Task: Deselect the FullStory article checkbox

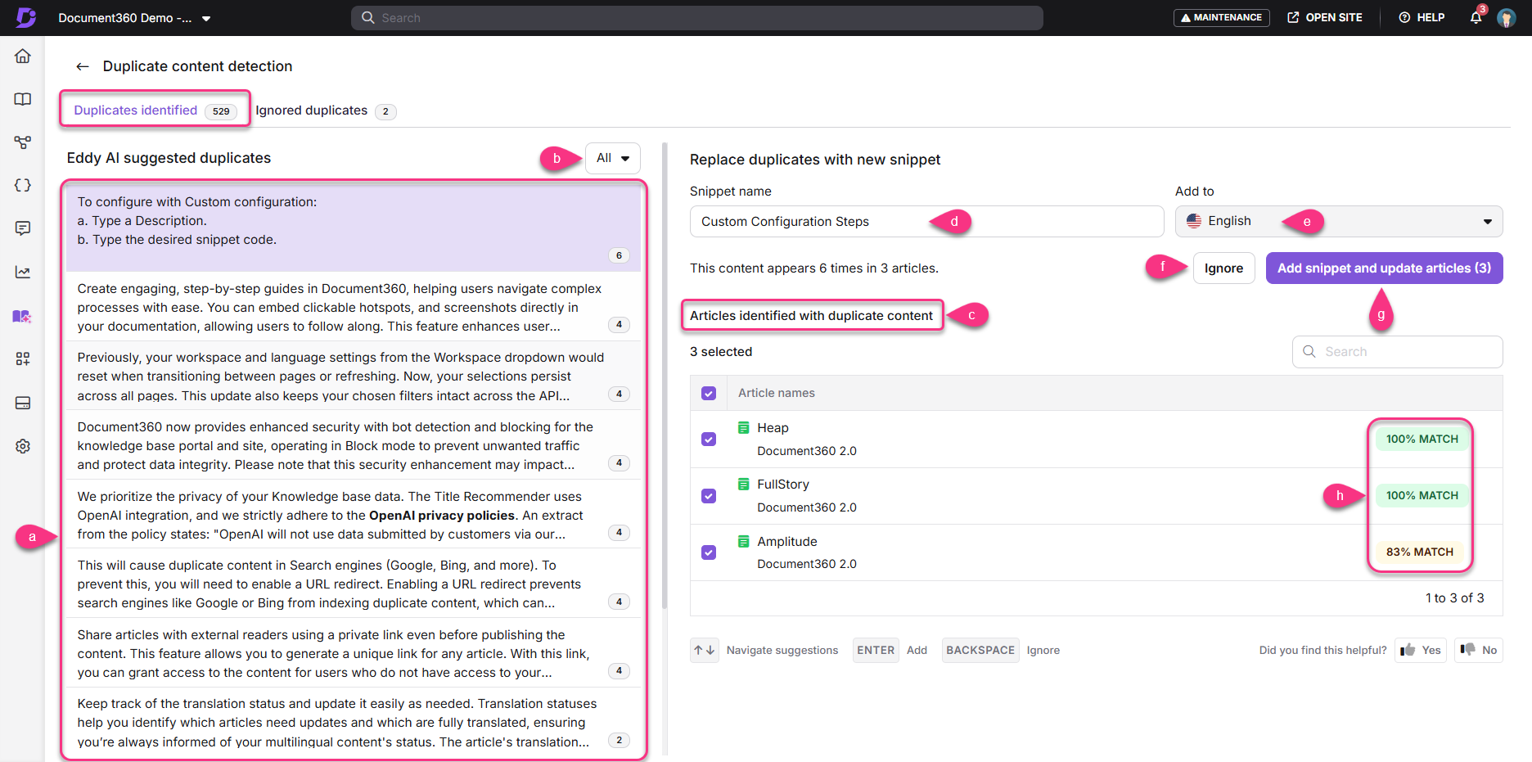Action: 708,495
